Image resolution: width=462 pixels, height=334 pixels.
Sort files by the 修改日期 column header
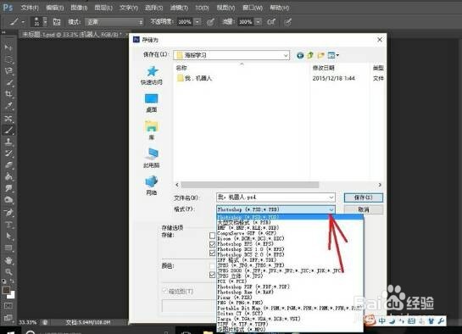click(x=323, y=68)
